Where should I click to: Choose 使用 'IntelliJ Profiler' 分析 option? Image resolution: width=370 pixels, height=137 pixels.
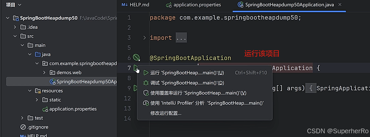[x=205, y=103]
